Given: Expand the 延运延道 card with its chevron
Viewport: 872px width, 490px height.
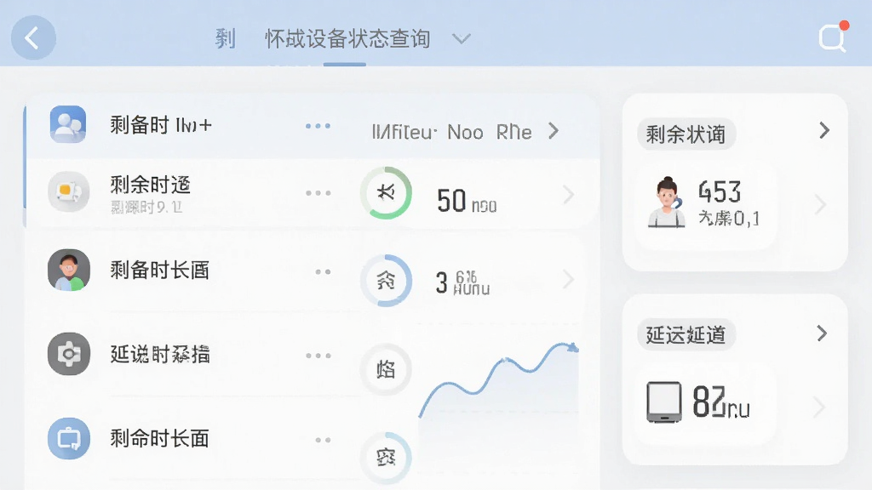Looking at the screenshot, I should tap(822, 333).
